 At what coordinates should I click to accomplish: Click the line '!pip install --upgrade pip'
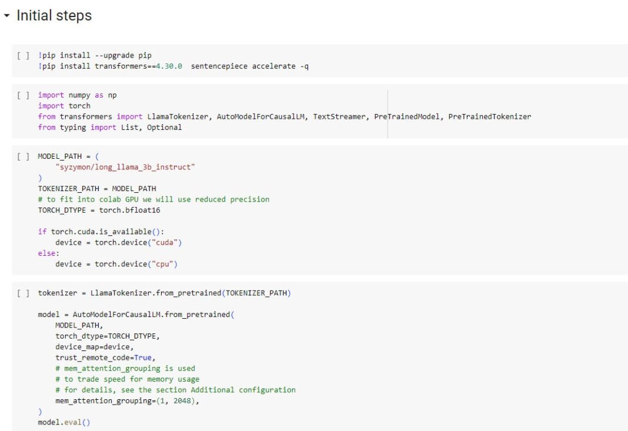pyautogui.click(x=95, y=55)
